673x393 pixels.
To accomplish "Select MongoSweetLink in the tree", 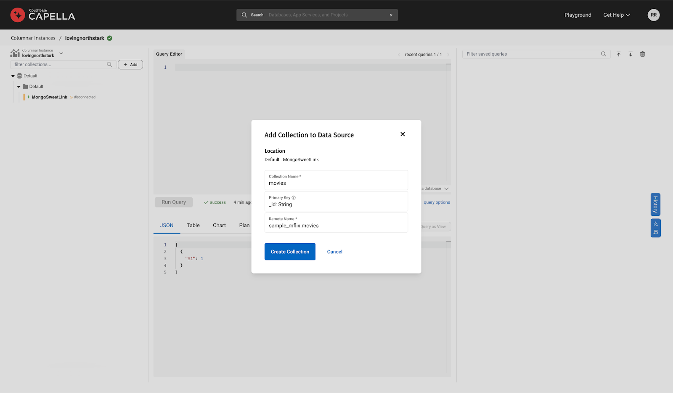I will click(x=49, y=97).
